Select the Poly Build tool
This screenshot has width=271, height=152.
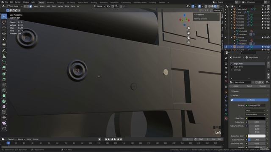click(x=4, y=96)
